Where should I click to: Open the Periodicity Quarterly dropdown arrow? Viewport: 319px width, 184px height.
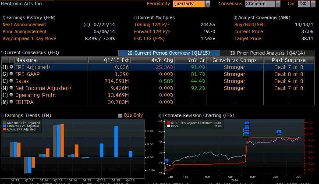point(208,4)
